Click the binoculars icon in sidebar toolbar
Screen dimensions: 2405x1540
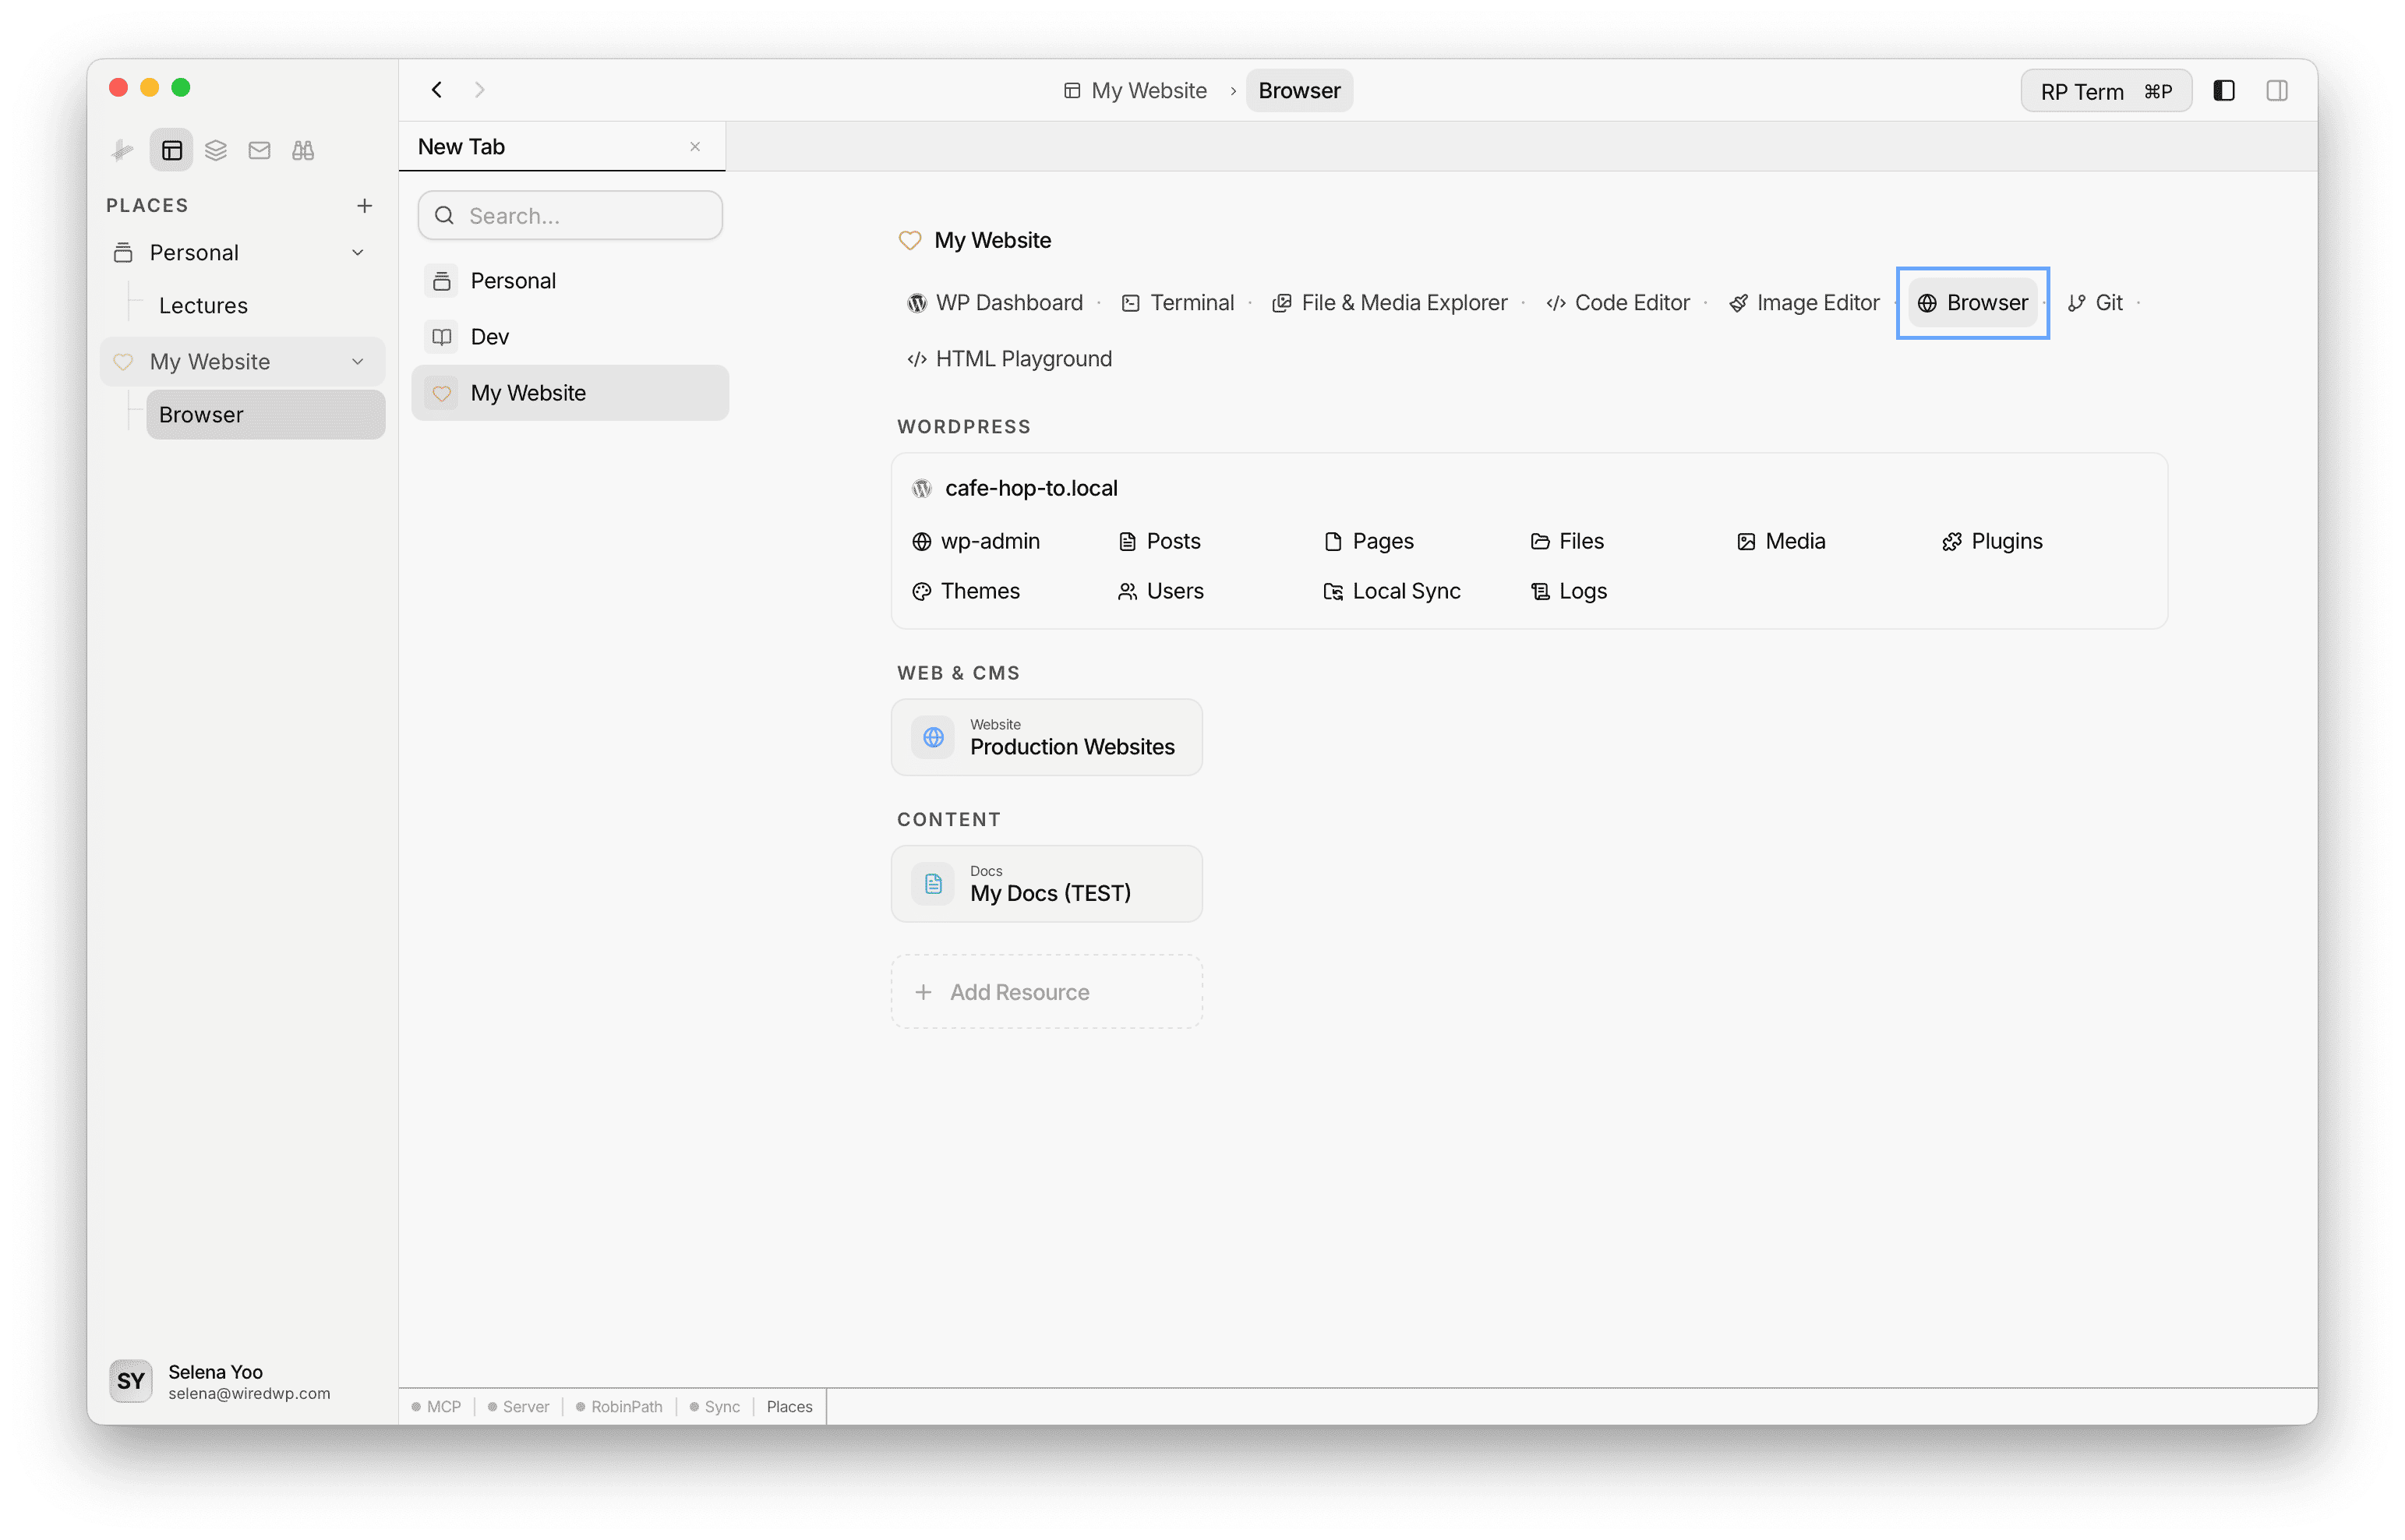[x=303, y=150]
